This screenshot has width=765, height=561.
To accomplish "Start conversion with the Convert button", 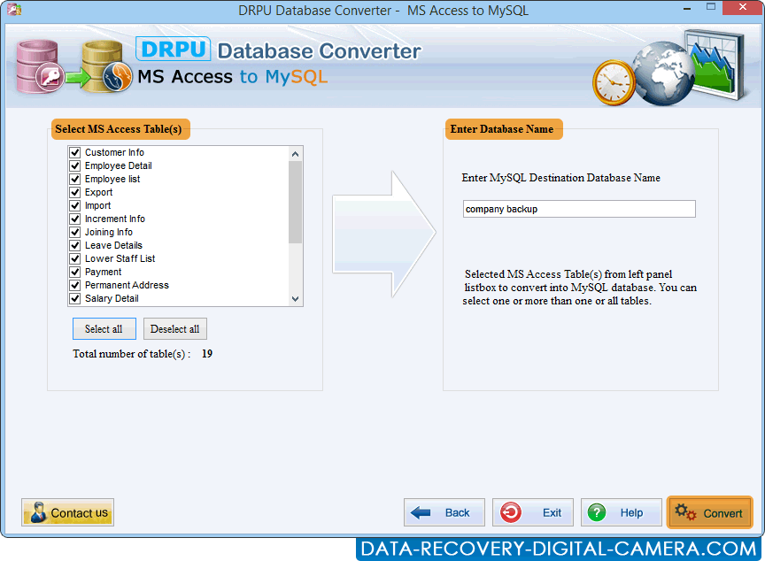I will pos(710,512).
